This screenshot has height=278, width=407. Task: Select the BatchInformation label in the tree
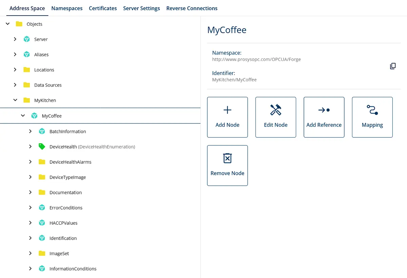(68, 132)
